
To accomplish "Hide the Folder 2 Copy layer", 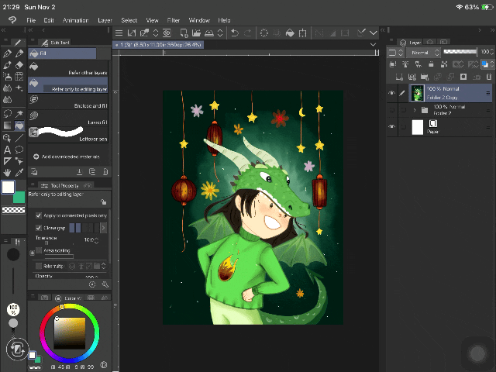I will click(391, 94).
